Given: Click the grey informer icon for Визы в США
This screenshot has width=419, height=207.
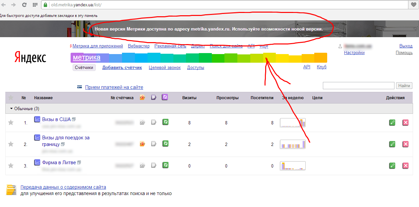Looking at the screenshot, I should tap(153, 122).
